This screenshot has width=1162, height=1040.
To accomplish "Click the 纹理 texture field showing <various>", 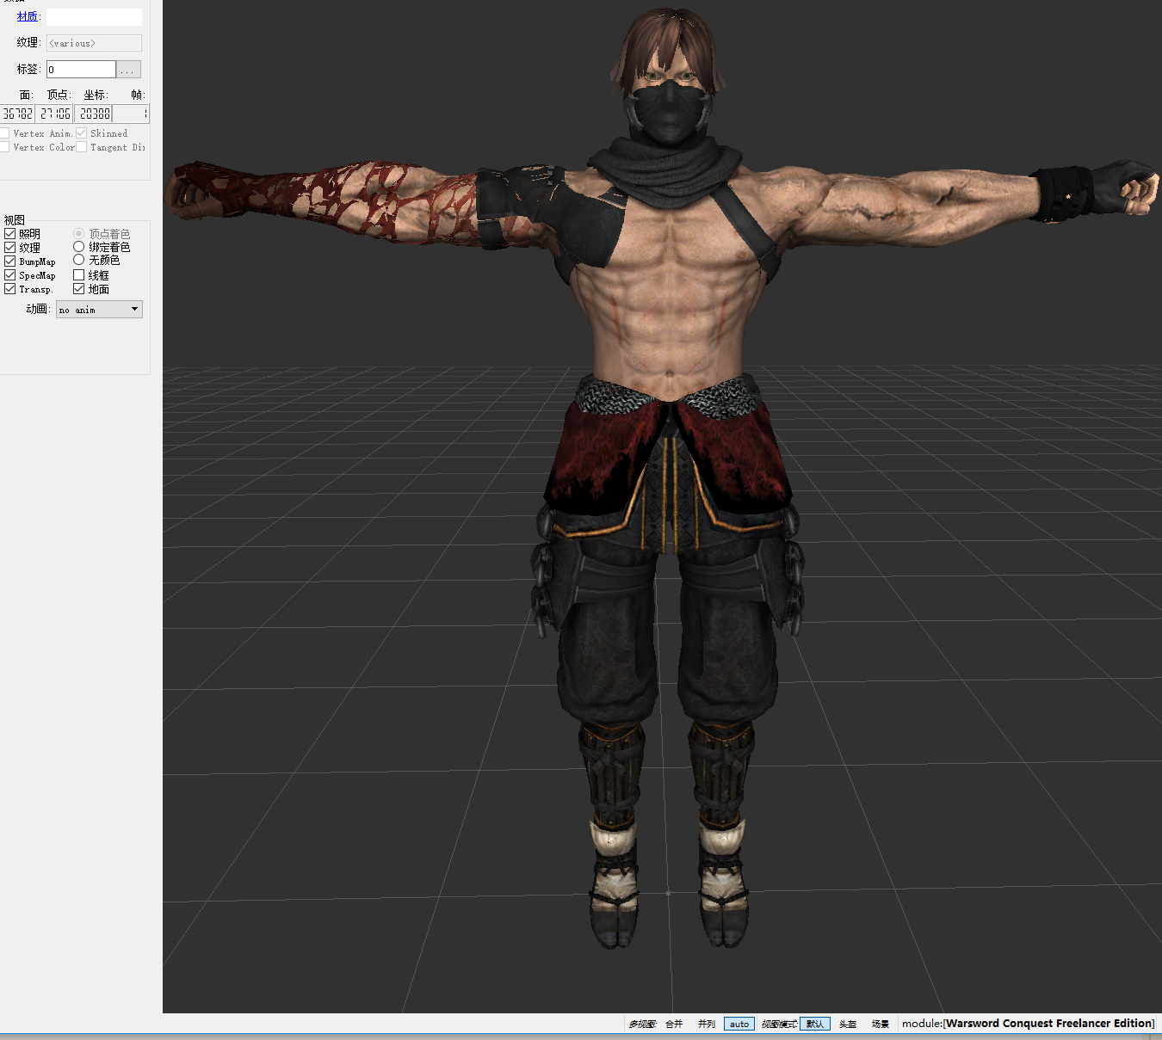I will (94, 43).
